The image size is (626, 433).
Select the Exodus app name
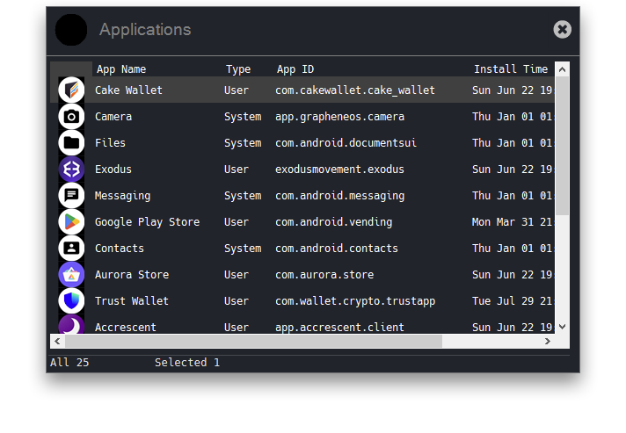[113, 169]
